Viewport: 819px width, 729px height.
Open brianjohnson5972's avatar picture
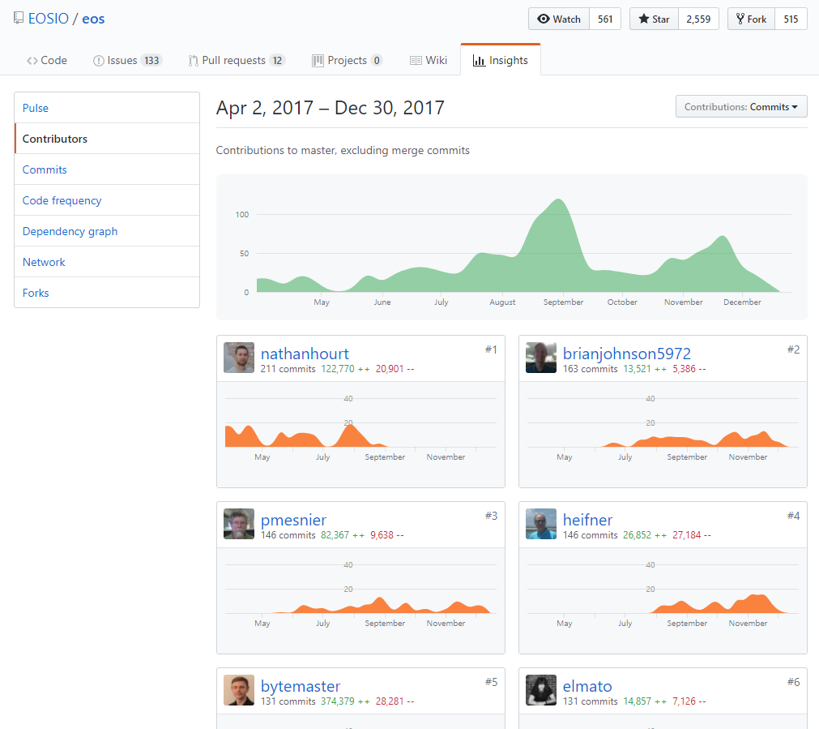pos(541,358)
